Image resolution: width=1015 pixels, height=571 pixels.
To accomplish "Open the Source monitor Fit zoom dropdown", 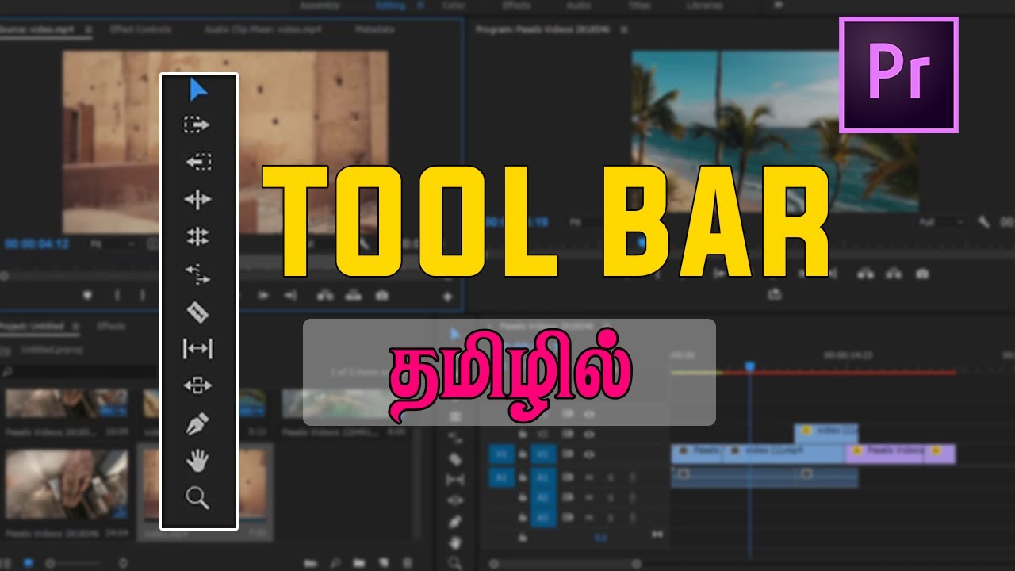I will click(112, 243).
